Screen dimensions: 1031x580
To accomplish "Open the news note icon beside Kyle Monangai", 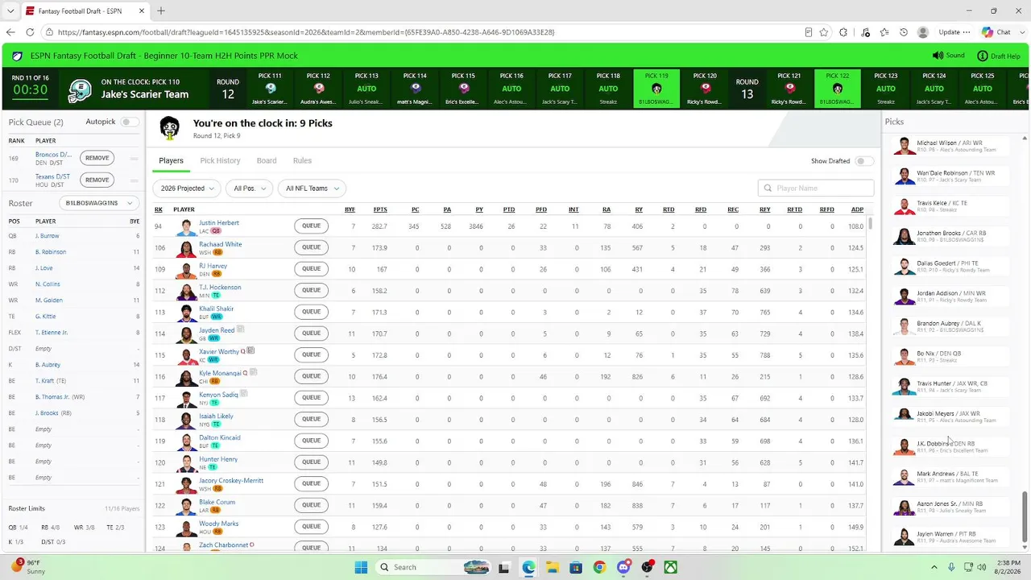I will click(x=254, y=372).
